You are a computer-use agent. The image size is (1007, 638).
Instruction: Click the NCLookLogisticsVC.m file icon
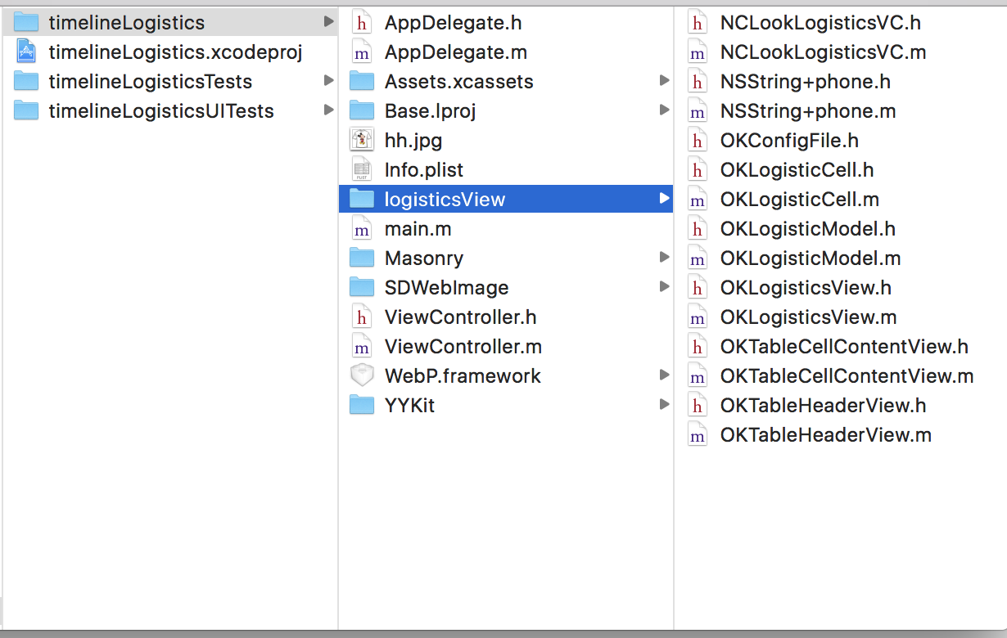[698, 52]
